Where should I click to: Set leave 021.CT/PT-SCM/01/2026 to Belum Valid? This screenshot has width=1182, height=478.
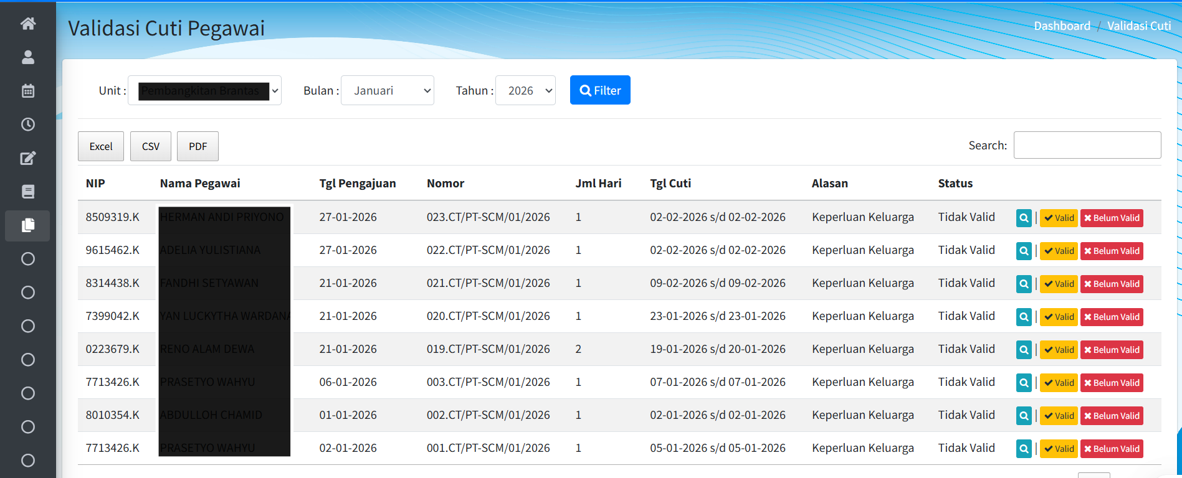(1112, 284)
